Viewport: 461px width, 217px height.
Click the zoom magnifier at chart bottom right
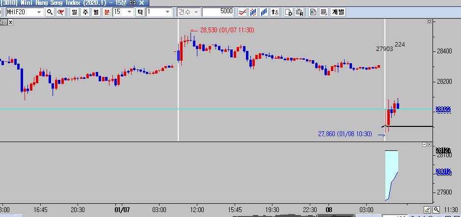(x=436, y=210)
